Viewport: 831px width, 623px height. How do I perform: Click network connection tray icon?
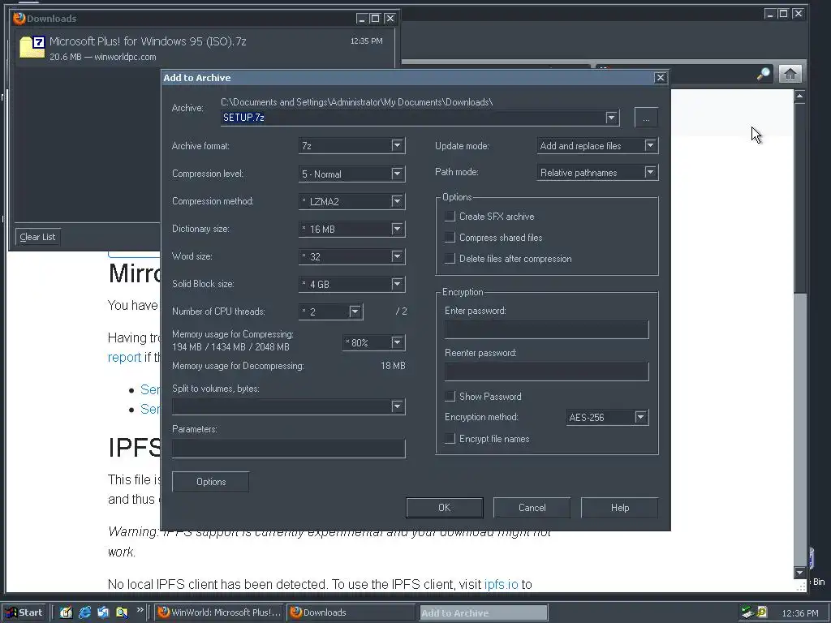[x=747, y=612]
